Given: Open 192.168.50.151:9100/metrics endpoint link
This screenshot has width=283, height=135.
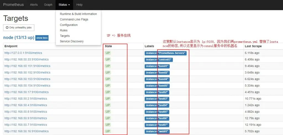Looking at the screenshot, I should tap(27, 66).
